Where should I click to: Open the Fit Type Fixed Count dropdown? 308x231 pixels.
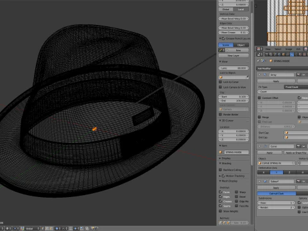coord(296,87)
